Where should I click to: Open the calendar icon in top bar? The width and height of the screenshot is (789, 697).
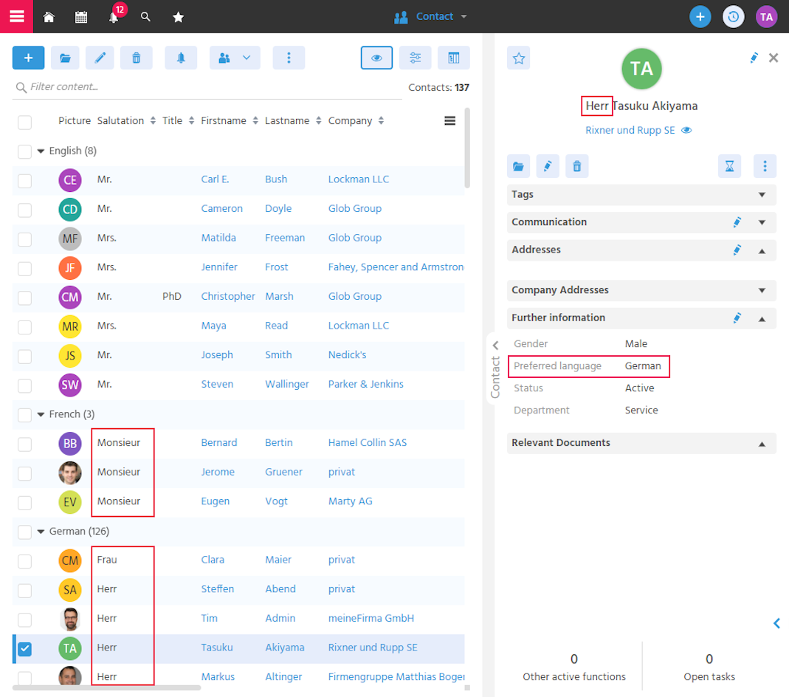(x=81, y=17)
